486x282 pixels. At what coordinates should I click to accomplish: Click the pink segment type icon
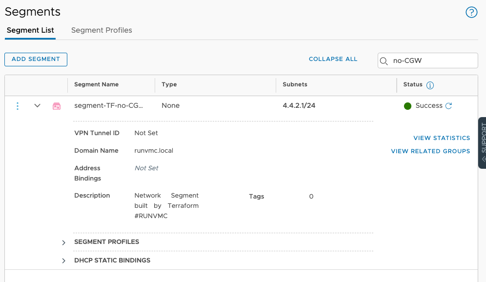point(57,106)
